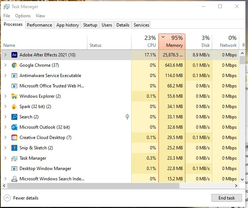Sort by the Disk column header
Image resolution: width=248 pixels, height=208 pixels.
click(199, 42)
